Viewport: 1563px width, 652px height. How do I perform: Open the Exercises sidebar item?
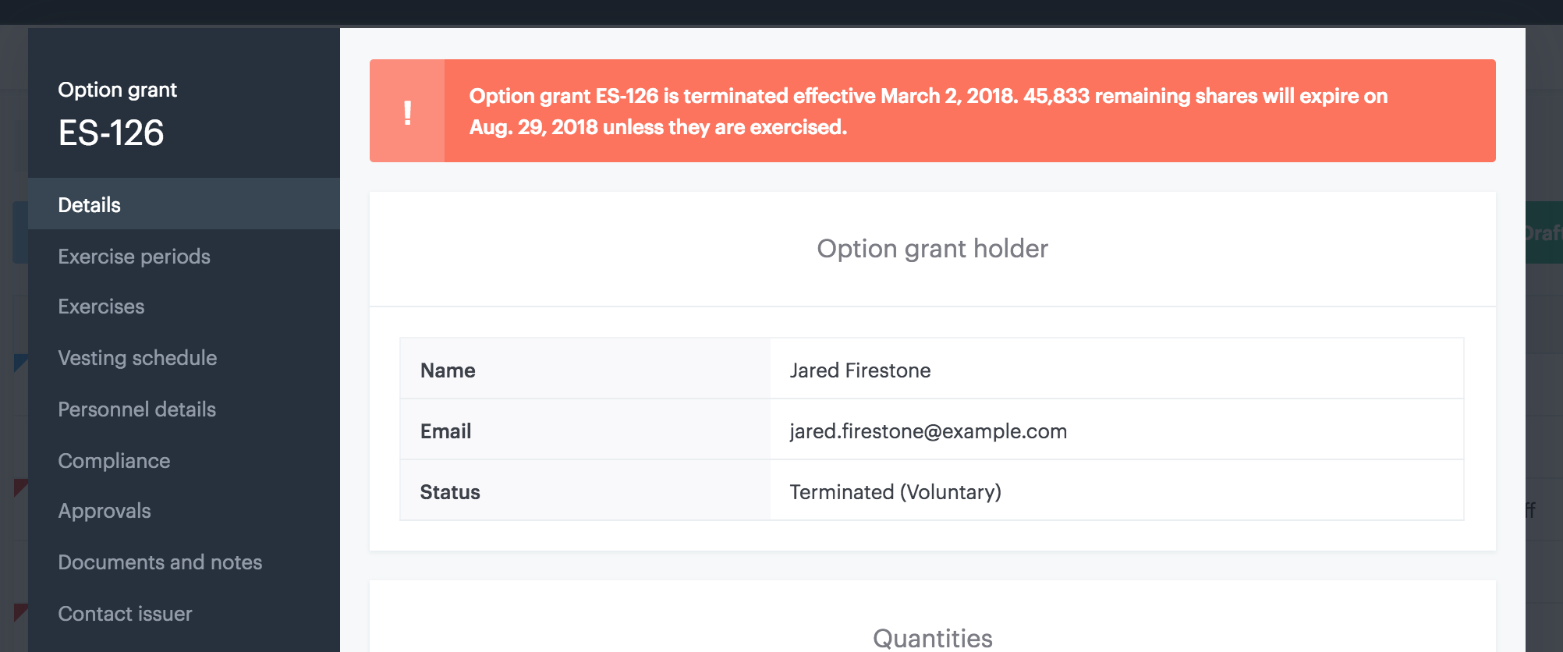(x=101, y=307)
